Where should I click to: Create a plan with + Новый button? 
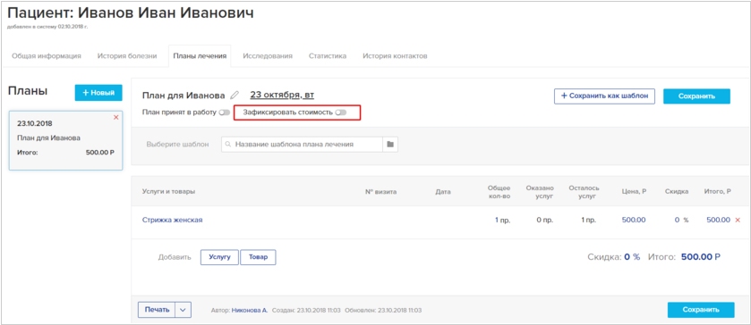pos(98,93)
